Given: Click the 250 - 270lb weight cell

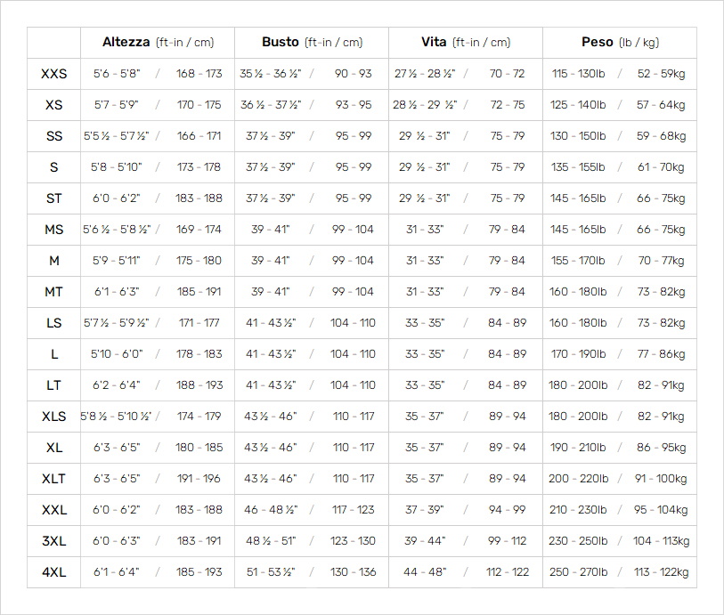Looking at the screenshot, I should 579,572.
